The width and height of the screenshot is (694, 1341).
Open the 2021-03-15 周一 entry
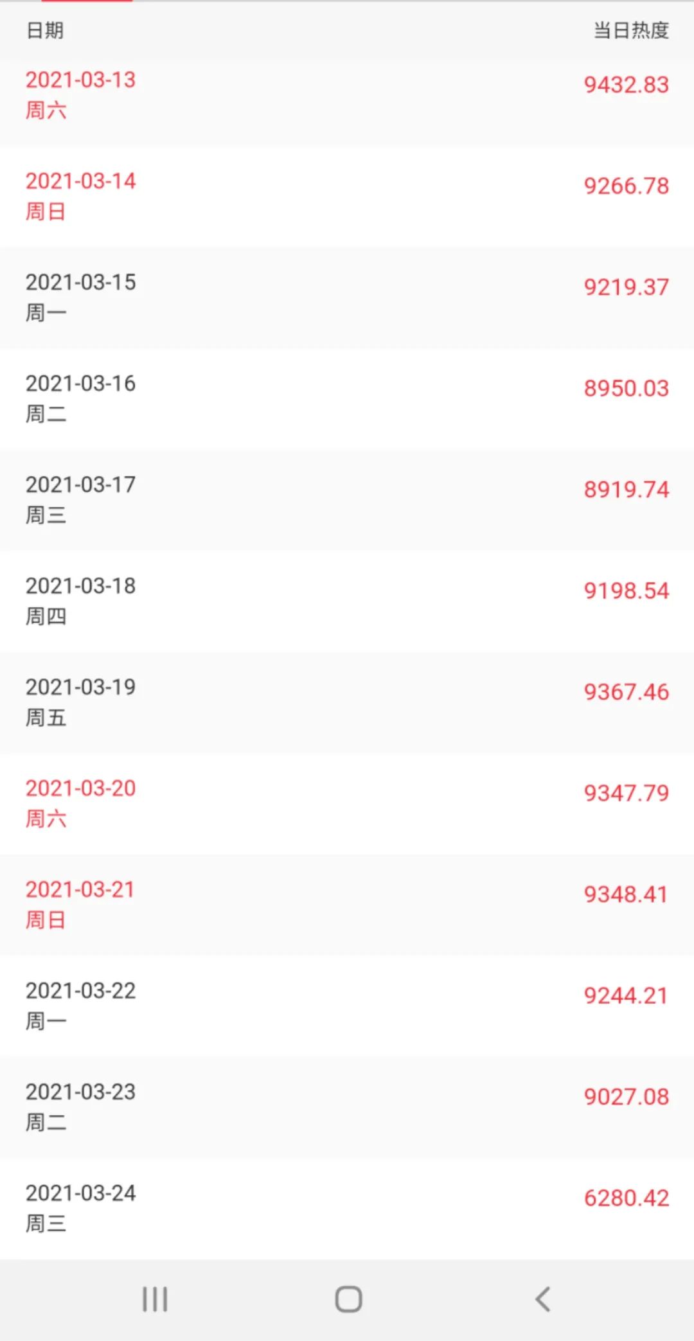point(80,297)
